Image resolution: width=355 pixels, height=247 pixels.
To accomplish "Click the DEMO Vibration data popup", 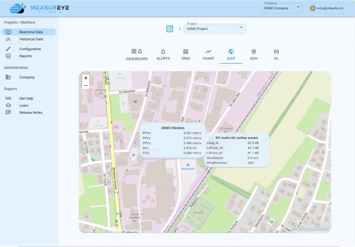I will click(x=173, y=140).
